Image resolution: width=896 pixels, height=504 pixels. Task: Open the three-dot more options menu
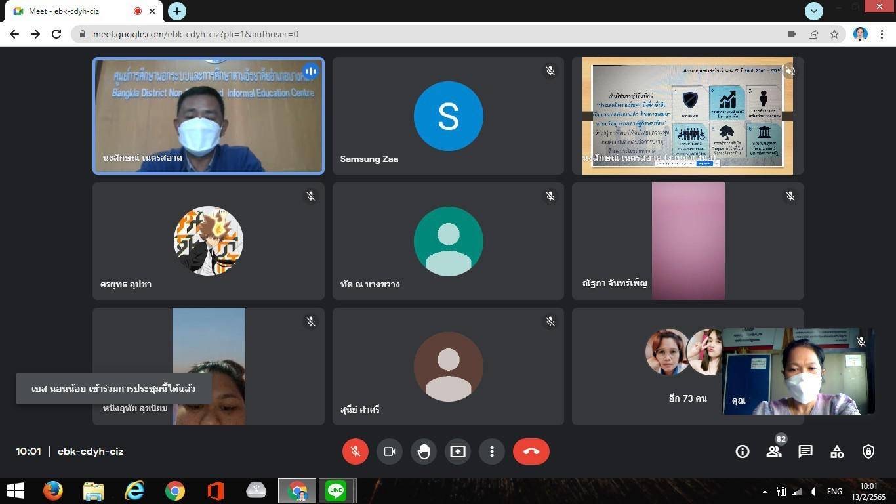(492, 451)
